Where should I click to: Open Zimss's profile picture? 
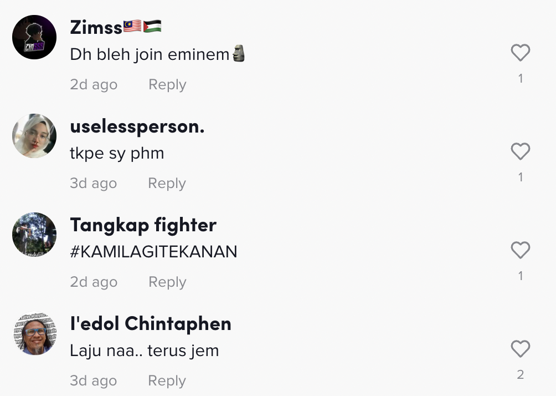tap(34, 37)
